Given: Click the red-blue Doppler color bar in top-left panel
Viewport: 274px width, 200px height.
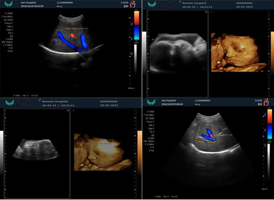Looking at the screenshot, I should (137, 24).
